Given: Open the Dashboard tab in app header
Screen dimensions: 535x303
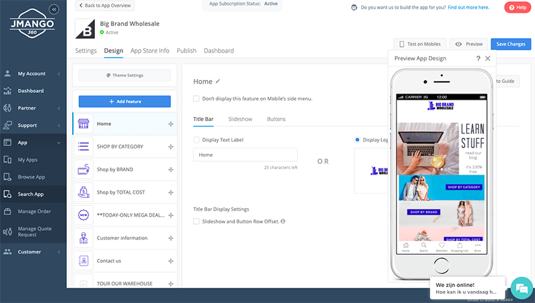Looking at the screenshot, I should [x=219, y=51].
